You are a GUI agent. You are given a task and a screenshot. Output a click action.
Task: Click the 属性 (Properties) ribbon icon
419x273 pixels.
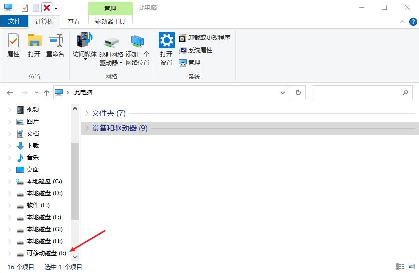(13, 45)
